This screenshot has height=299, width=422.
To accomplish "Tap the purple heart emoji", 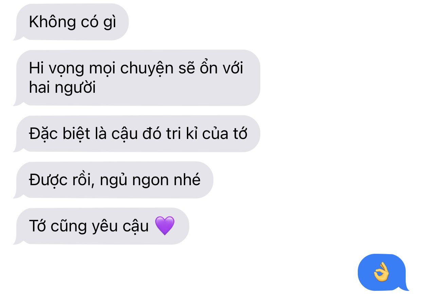I will (x=165, y=226).
